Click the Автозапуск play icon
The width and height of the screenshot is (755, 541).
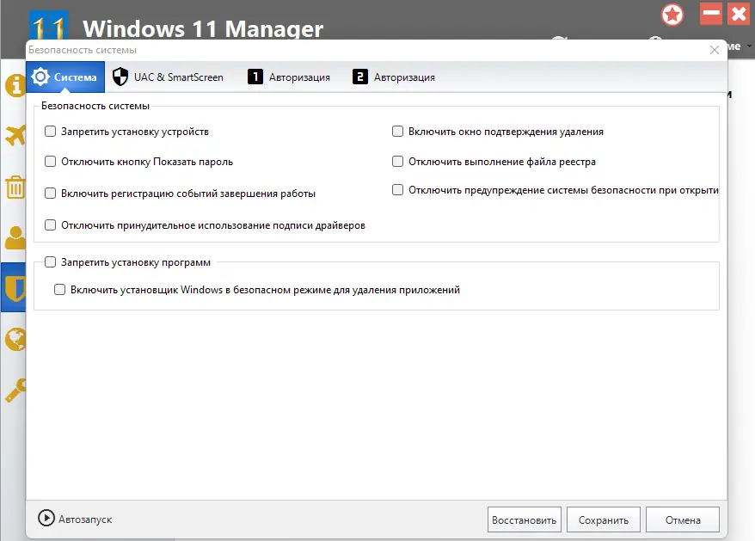pyautogui.click(x=46, y=519)
